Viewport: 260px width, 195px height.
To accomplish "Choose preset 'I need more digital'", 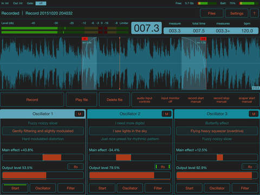I will click(130, 123).
